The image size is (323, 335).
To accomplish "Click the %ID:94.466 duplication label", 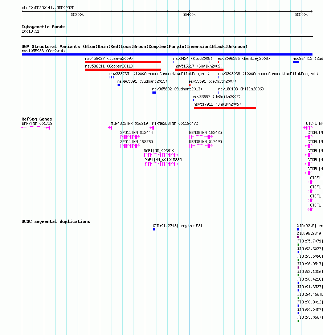I will tap(310, 294).
